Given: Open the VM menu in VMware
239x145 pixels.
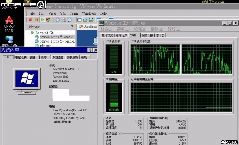Looking at the screenshot, I should 63,13.
